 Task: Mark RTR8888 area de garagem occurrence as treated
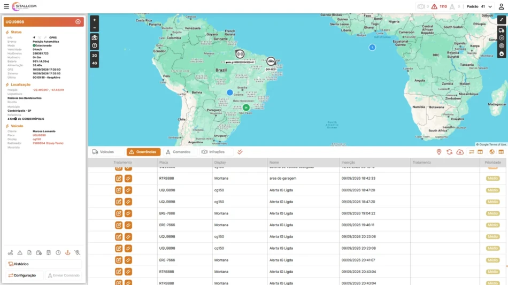tap(128, 179)
